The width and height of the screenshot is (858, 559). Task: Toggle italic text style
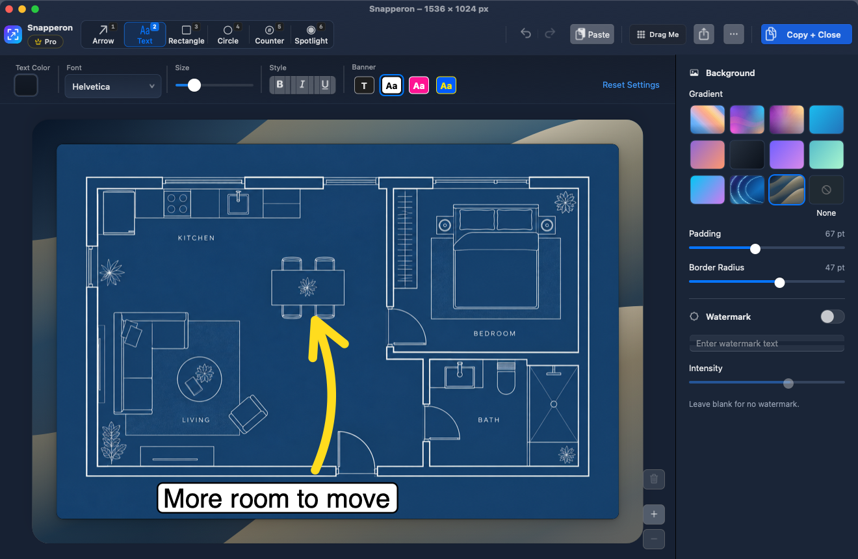(302, 84)
